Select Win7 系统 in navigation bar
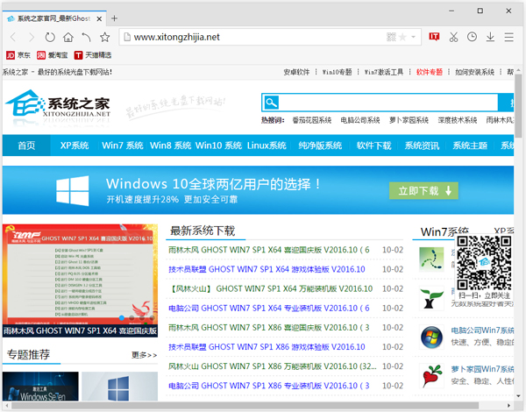This screenshot has height=412, width=526. coord(123,146)
